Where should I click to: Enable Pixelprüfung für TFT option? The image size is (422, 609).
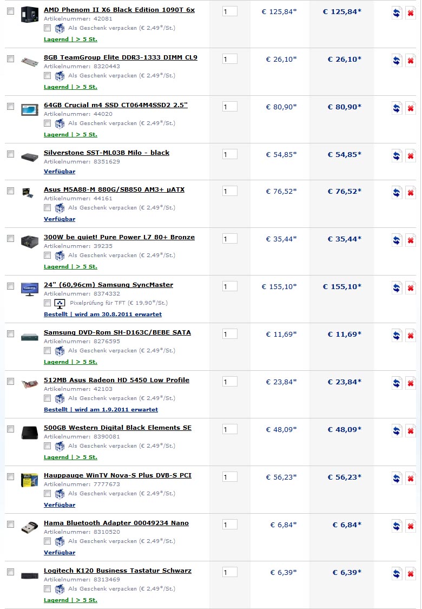47,303
